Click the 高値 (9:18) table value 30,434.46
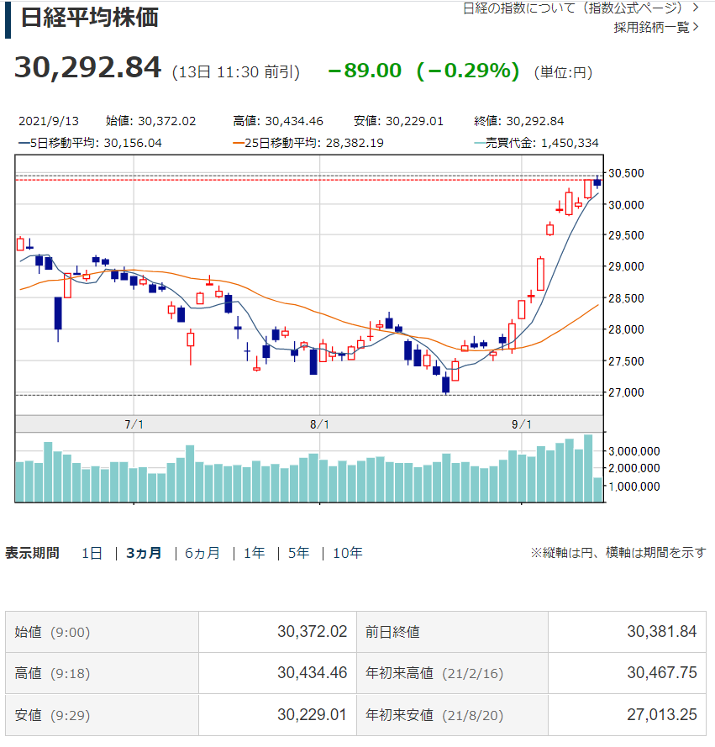This screenshot has height=747, width=715. [312, 673]
